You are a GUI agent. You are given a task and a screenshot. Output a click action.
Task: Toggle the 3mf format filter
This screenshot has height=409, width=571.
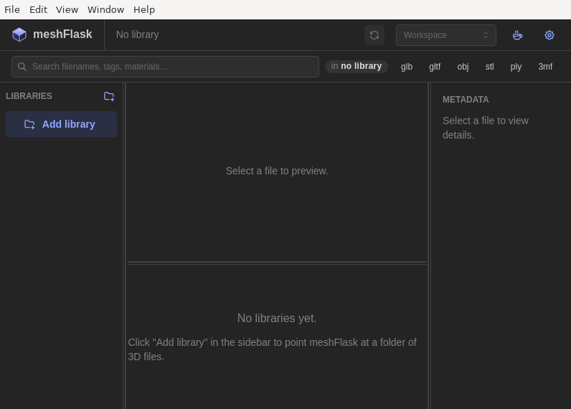(x=545, y=67)
